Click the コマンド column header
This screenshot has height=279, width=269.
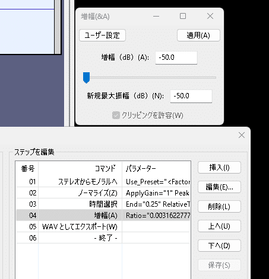click(x=80, y=169)
